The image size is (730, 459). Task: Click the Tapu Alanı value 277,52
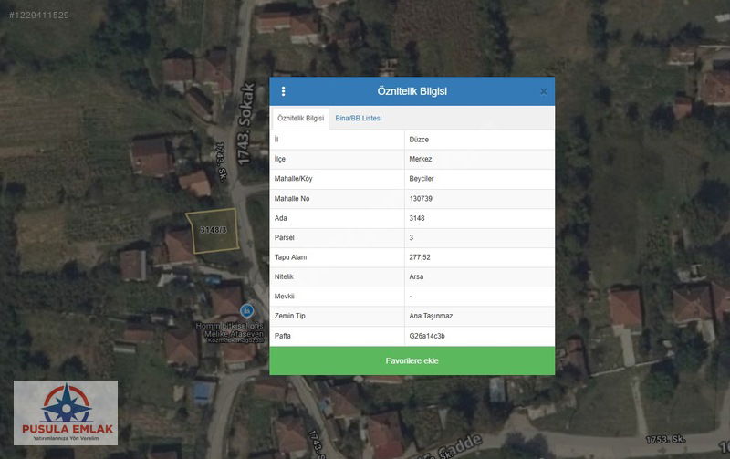420,257
